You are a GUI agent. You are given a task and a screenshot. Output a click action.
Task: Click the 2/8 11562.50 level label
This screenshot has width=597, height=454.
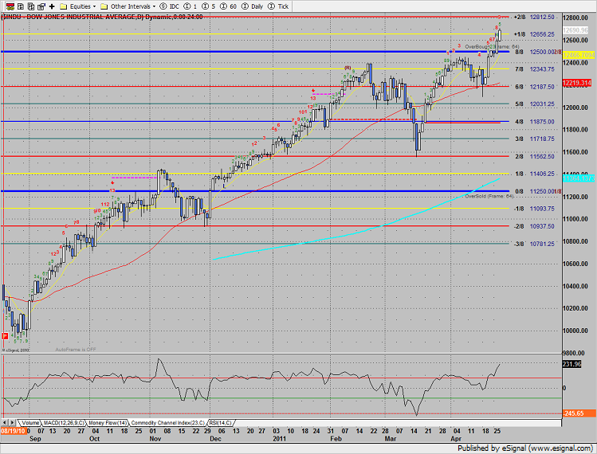(535, 156)
